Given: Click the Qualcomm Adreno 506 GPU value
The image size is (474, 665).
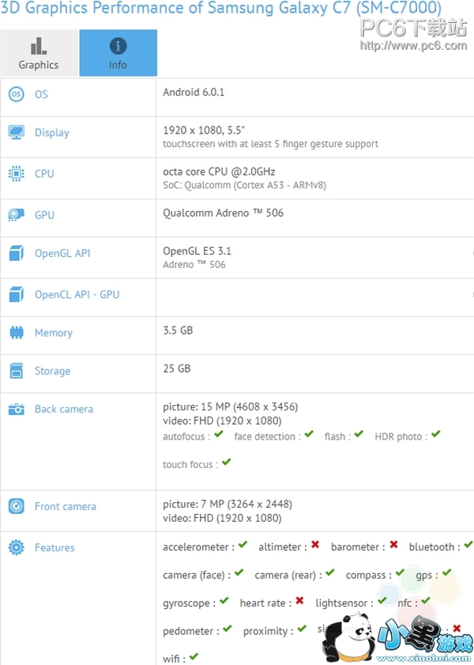Looking at the screenshot, I should 224,213.
